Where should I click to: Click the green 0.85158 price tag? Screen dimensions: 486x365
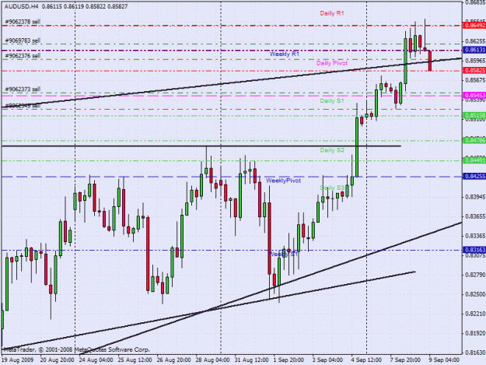(x=474, y=116)
